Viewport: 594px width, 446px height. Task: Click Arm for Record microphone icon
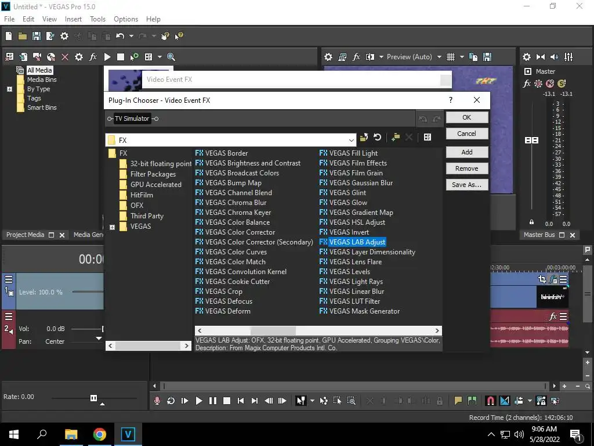[x=157, y=401]
